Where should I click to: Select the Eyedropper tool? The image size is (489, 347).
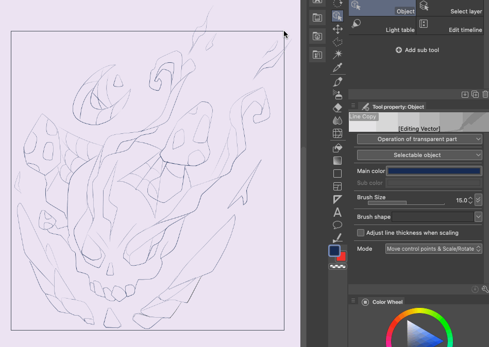point(338,67)
